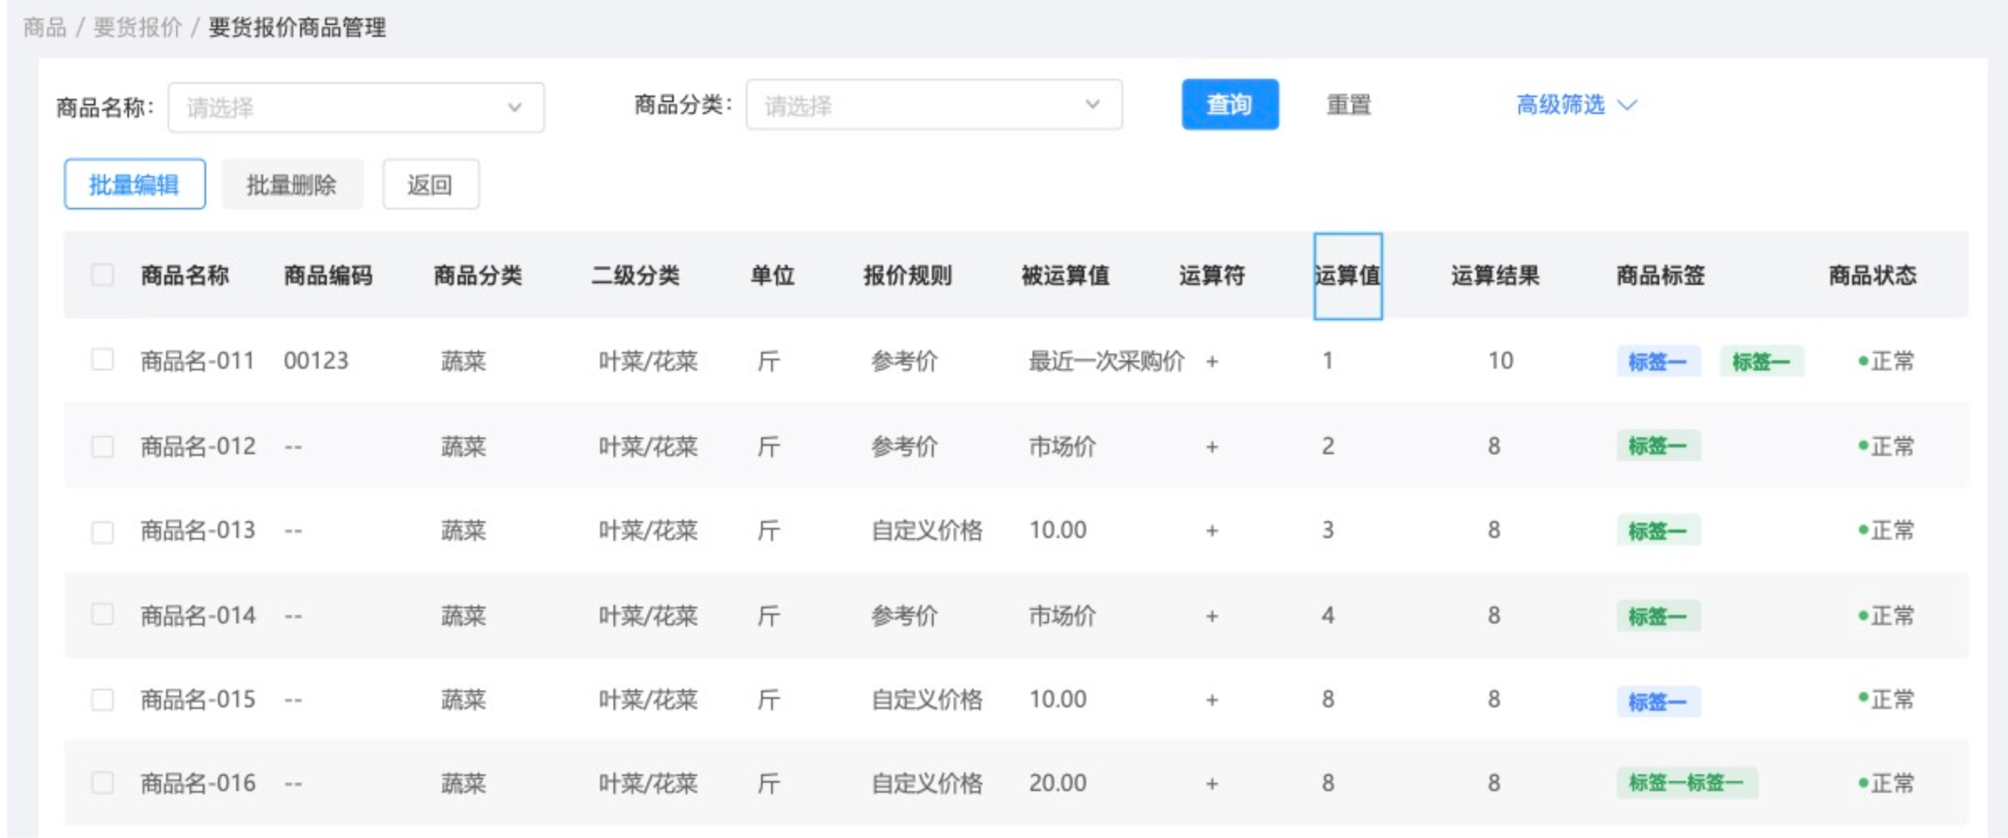Click the 商品名-014 product name
This screenshot has height=838, width=2008.
pos(198,615)
